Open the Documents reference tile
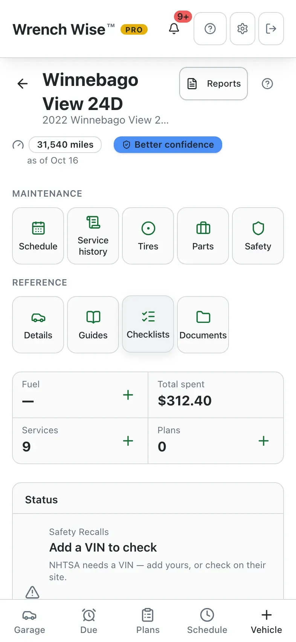 tap(203, 325)
